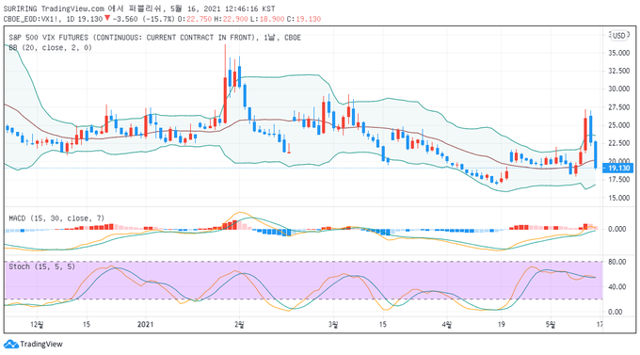The width and height of the screenshot is (640, 355).
Task: Click the SURIRING publisher header text
Action: 20,8
